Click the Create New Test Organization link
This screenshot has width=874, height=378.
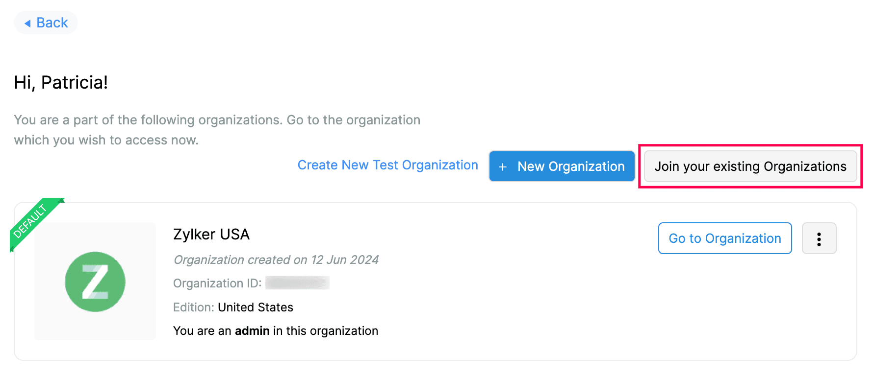pos(387,165)
